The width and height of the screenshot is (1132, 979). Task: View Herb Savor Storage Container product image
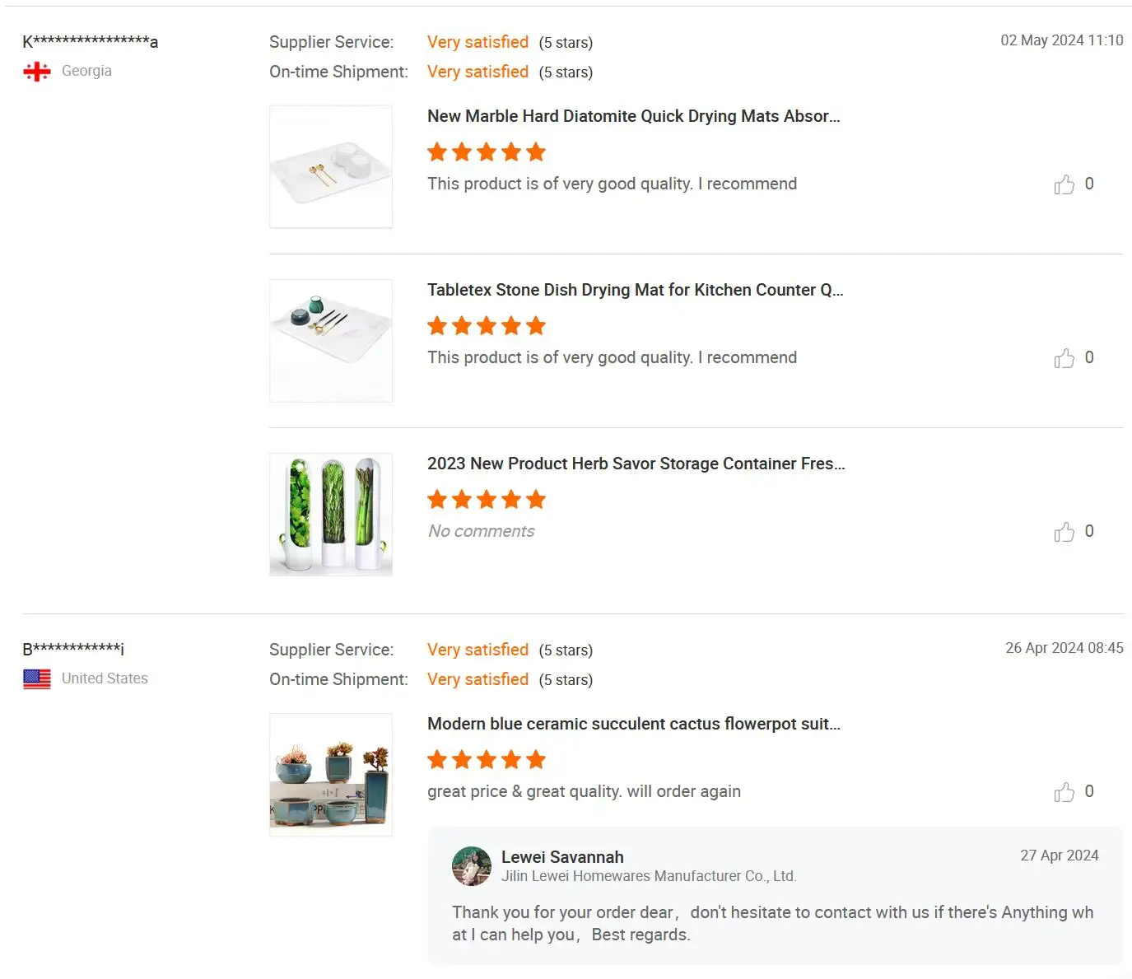click(331, 515)
